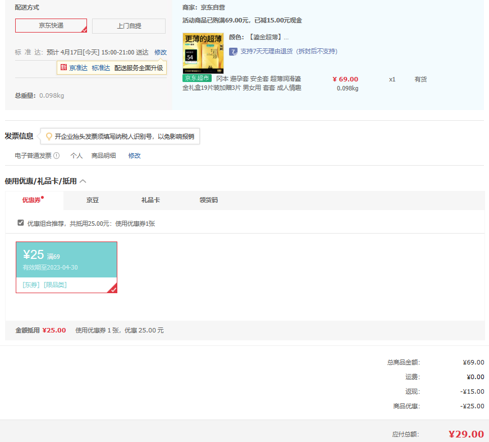This screenshot has height=442, width=489.
Task: Click the 商品明细 invoice content text
Action: click(x=103, y=156)
